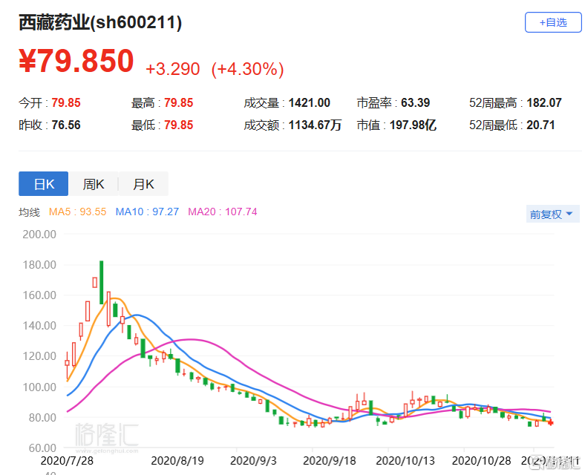Click the 52周最高 182.07 value

pyautogui.click(x=544, y=102)
